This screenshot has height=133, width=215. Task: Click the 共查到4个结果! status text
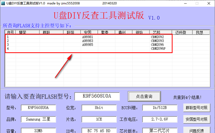pyautogui.click(x=187, y=98)
